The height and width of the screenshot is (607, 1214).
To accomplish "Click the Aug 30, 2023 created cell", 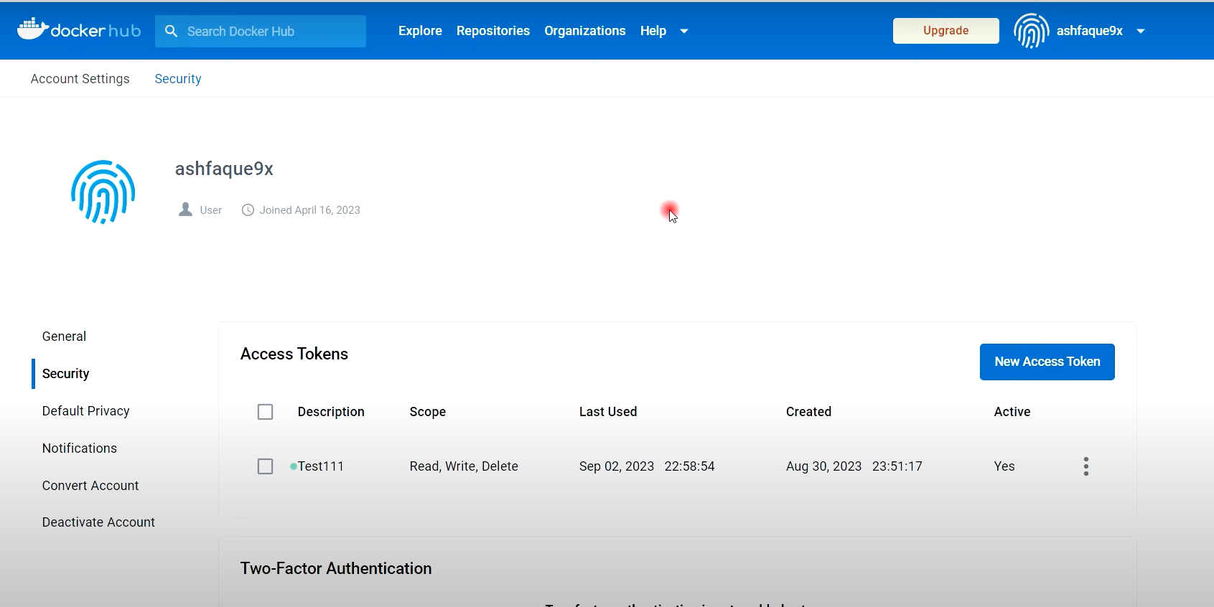I will (854, 466).
